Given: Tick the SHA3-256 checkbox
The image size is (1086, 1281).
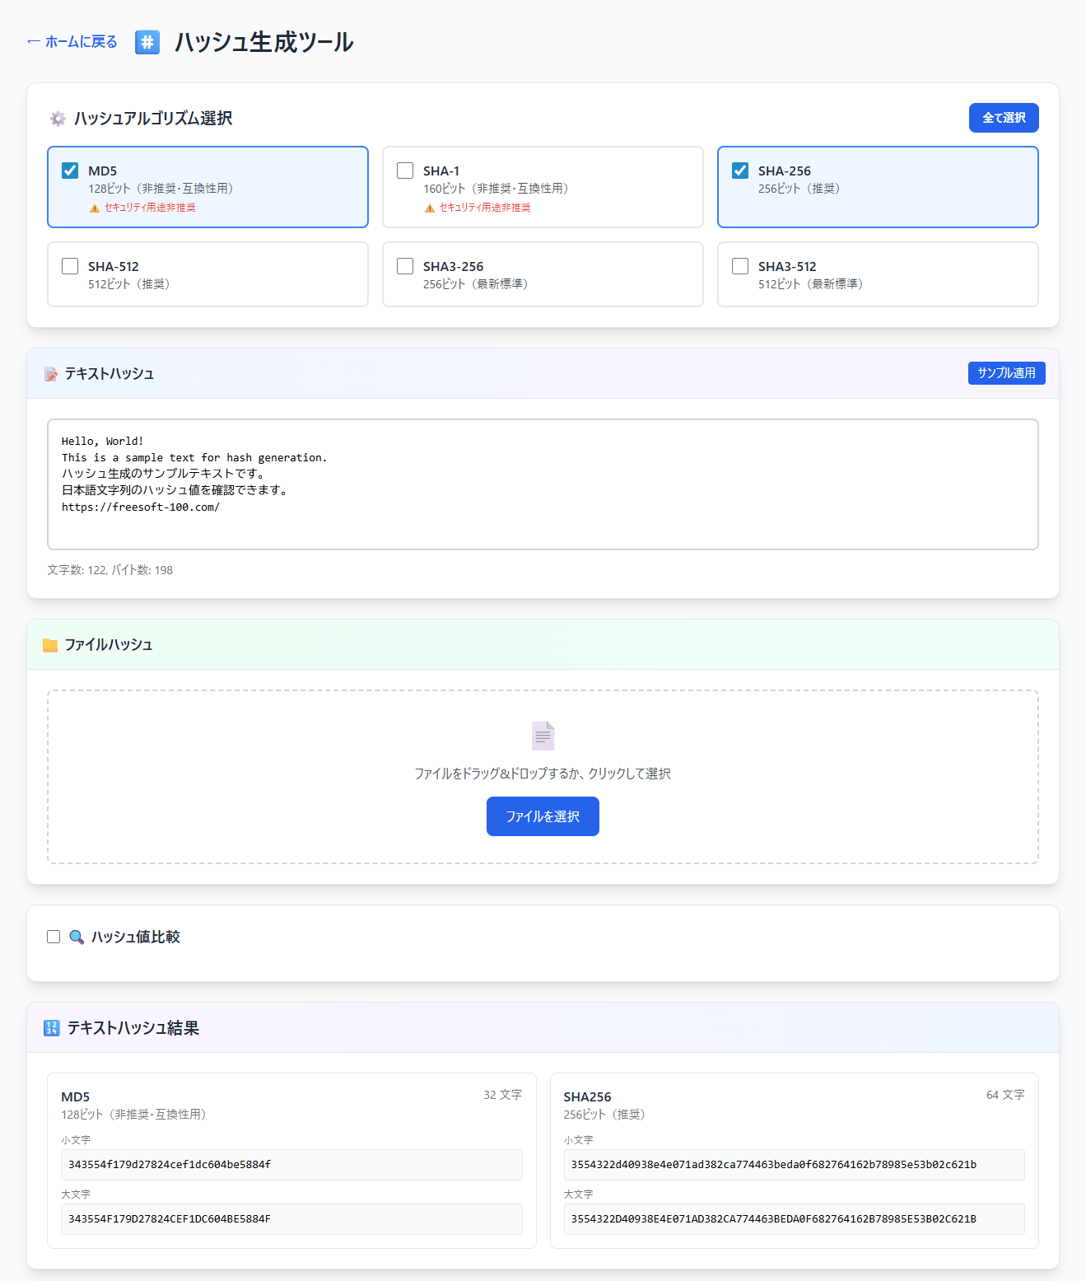Looking at the screenshot, I should tap(405, 266).
